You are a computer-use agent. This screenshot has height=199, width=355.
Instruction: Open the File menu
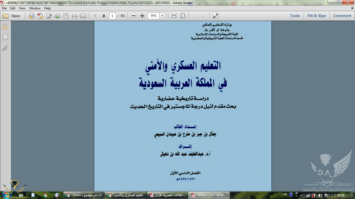(4, 8)
